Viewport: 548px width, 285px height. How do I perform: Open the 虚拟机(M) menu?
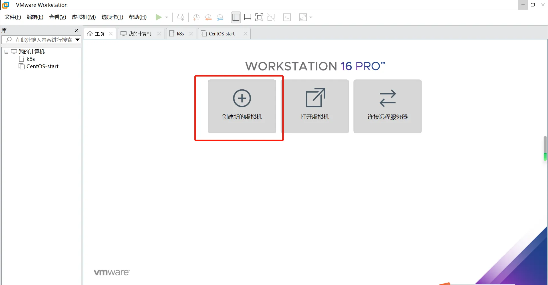pyautogui.click(x=84, y=17)
